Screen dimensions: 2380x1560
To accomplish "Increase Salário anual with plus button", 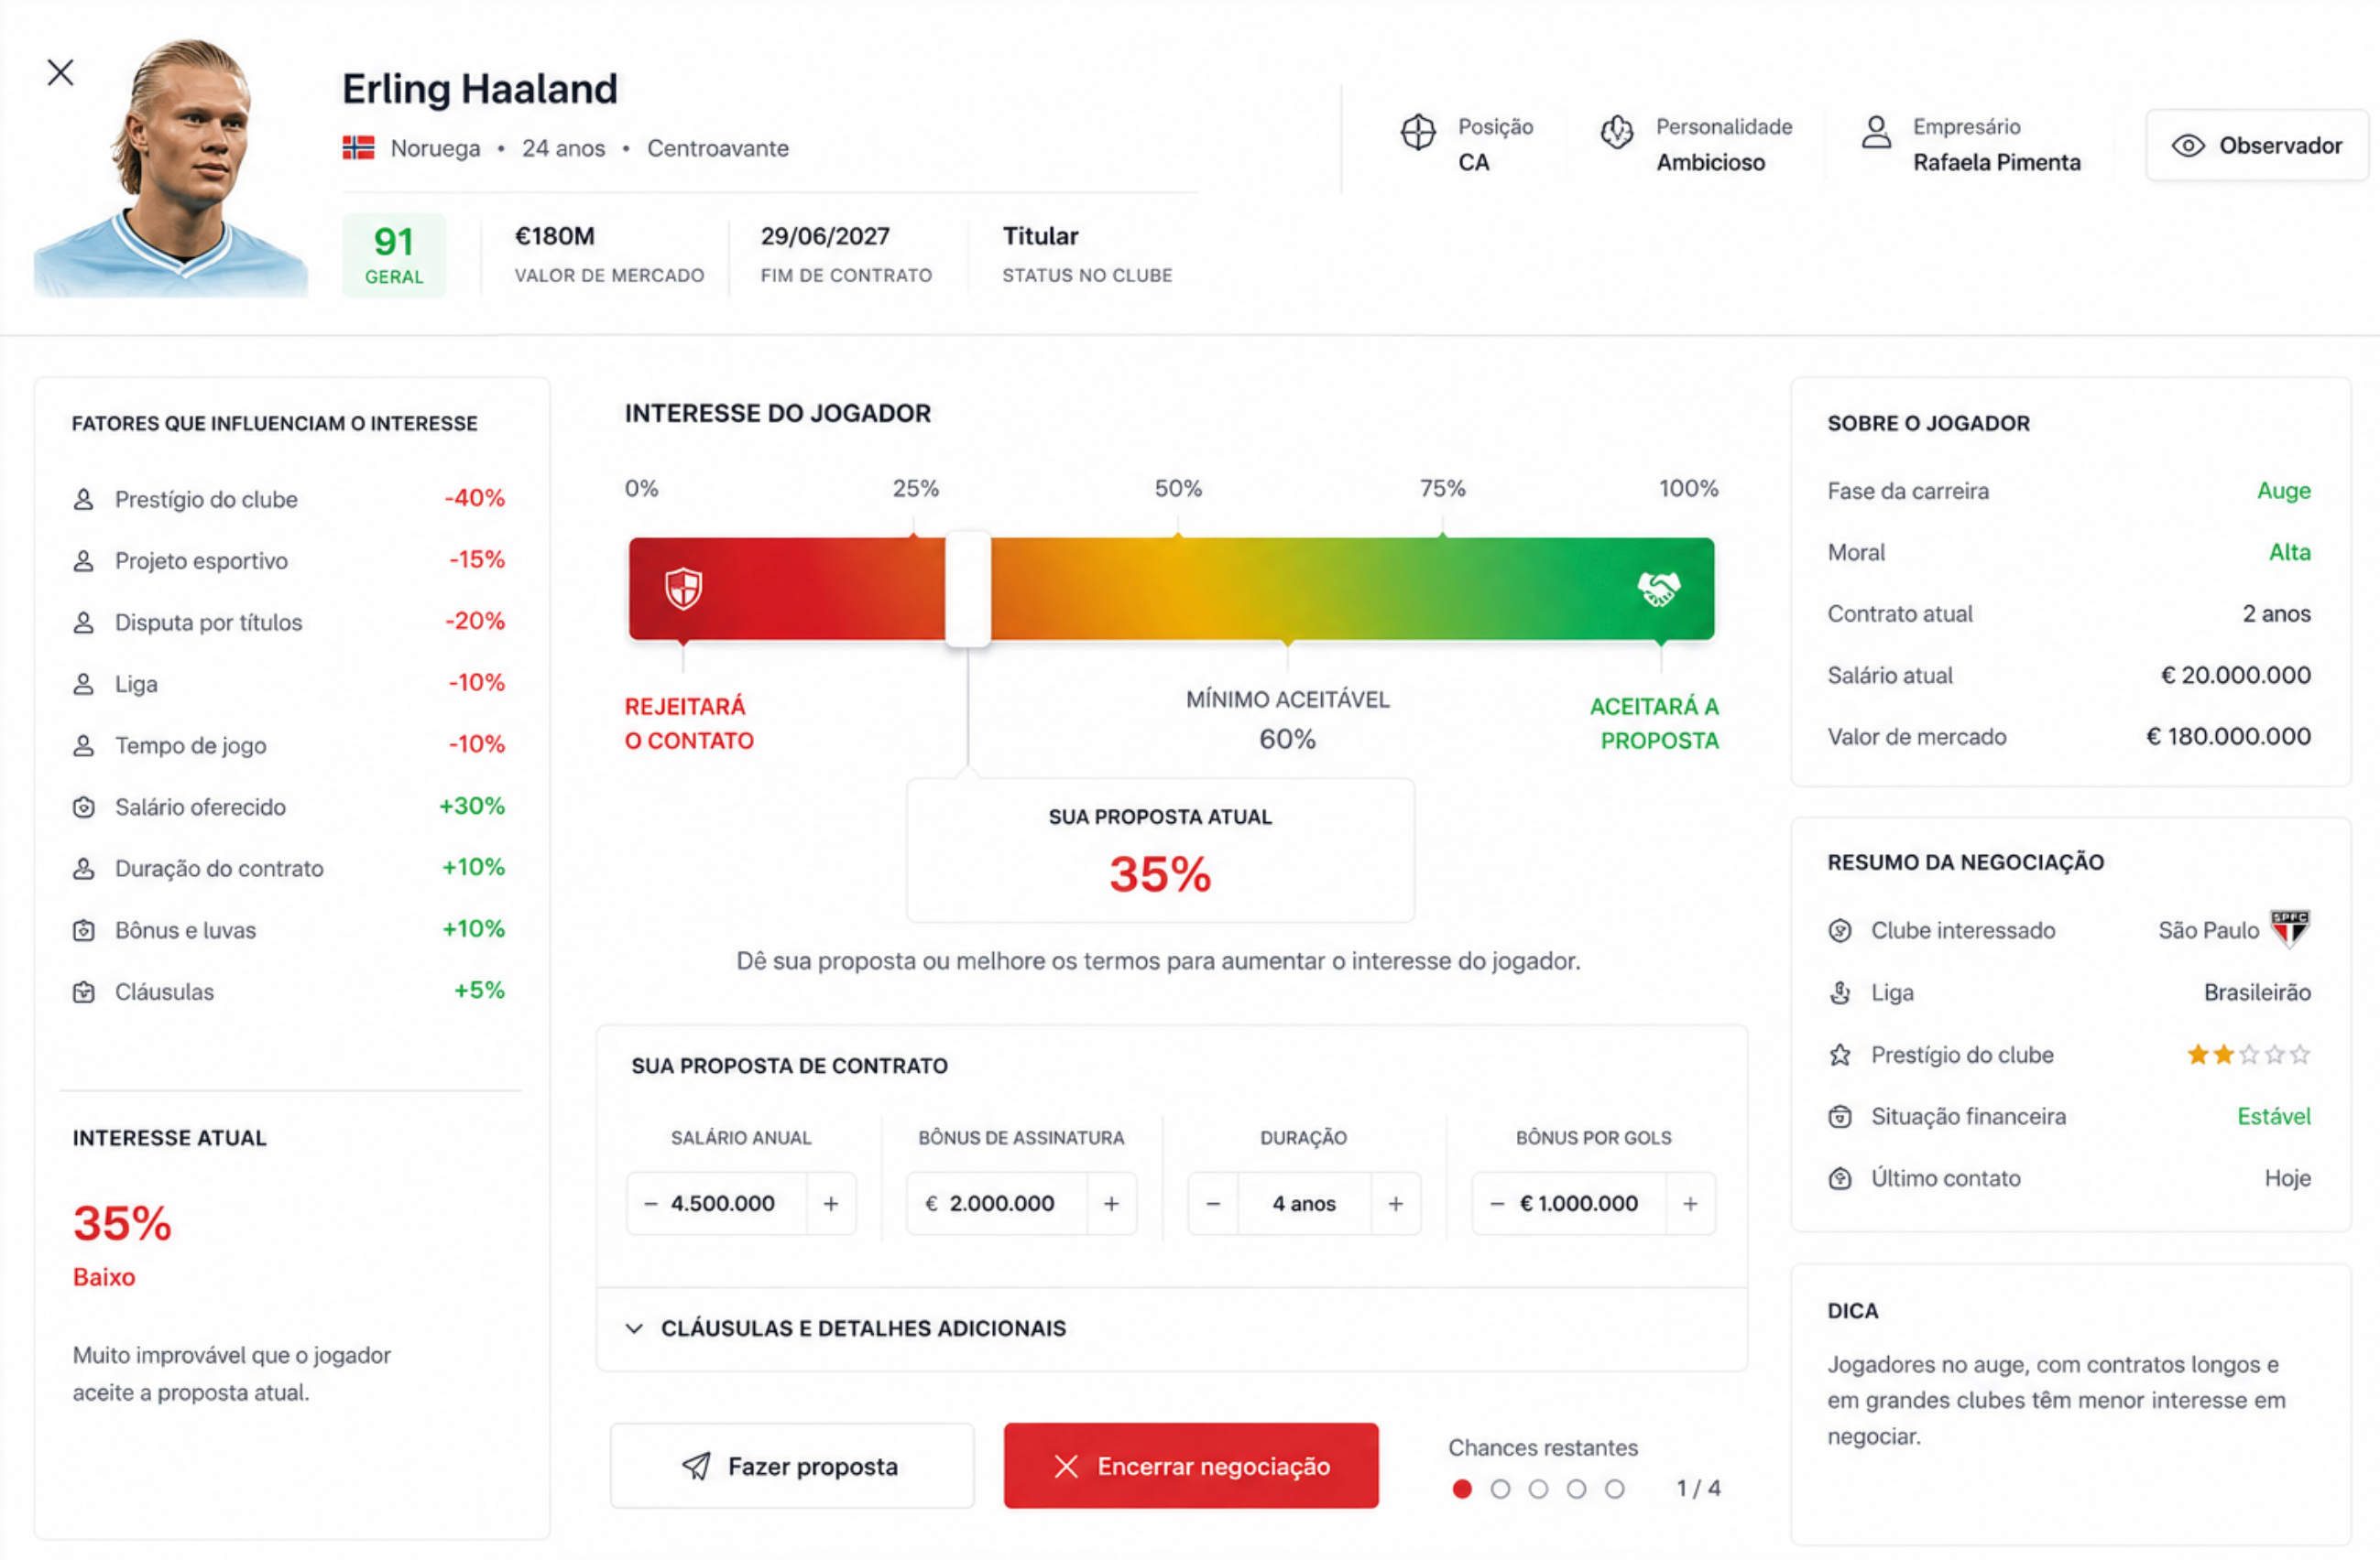I will coord(831,1204).
